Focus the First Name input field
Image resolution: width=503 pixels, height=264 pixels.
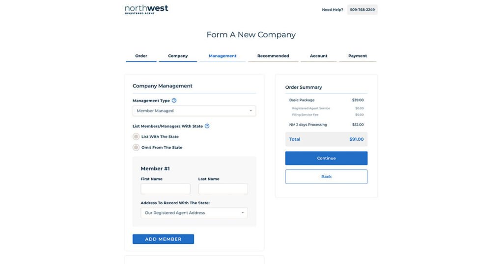[165, 189]
